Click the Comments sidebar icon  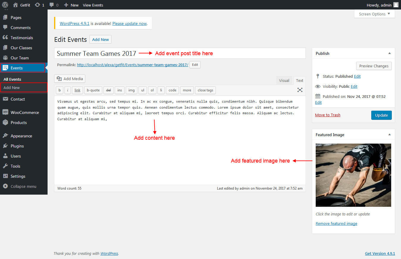[x=5, y=28]
